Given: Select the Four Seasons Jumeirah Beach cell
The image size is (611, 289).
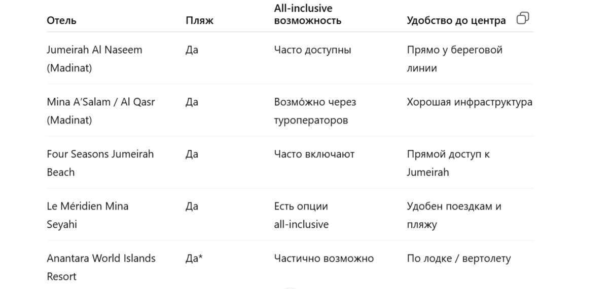Looking at the screenshot, I should pyautogui.click(x=100, y=163).
